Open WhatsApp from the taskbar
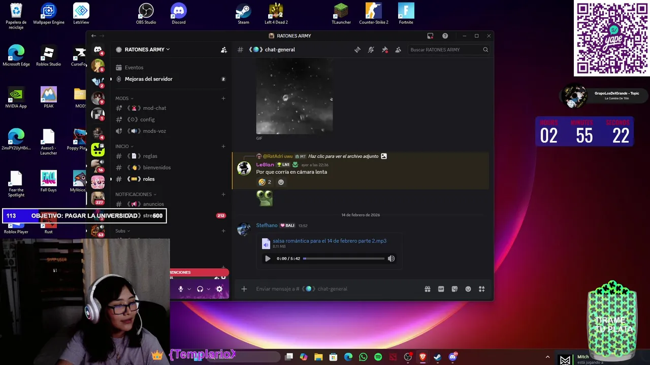The image size is (650, 365). coord(363,357)
